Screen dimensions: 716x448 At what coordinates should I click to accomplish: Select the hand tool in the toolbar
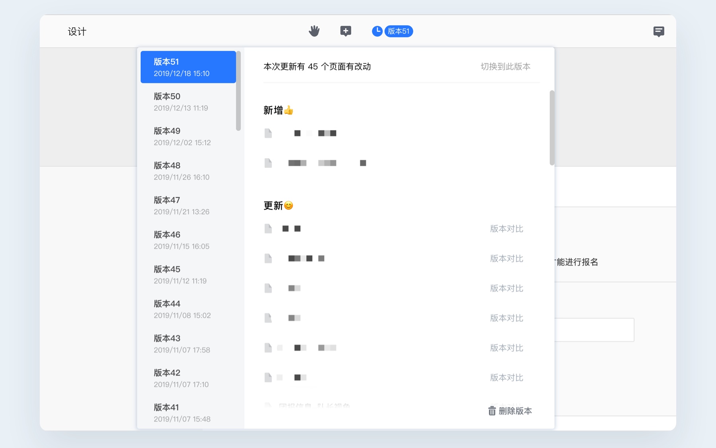pyautogui.click(x=314, y=31)
